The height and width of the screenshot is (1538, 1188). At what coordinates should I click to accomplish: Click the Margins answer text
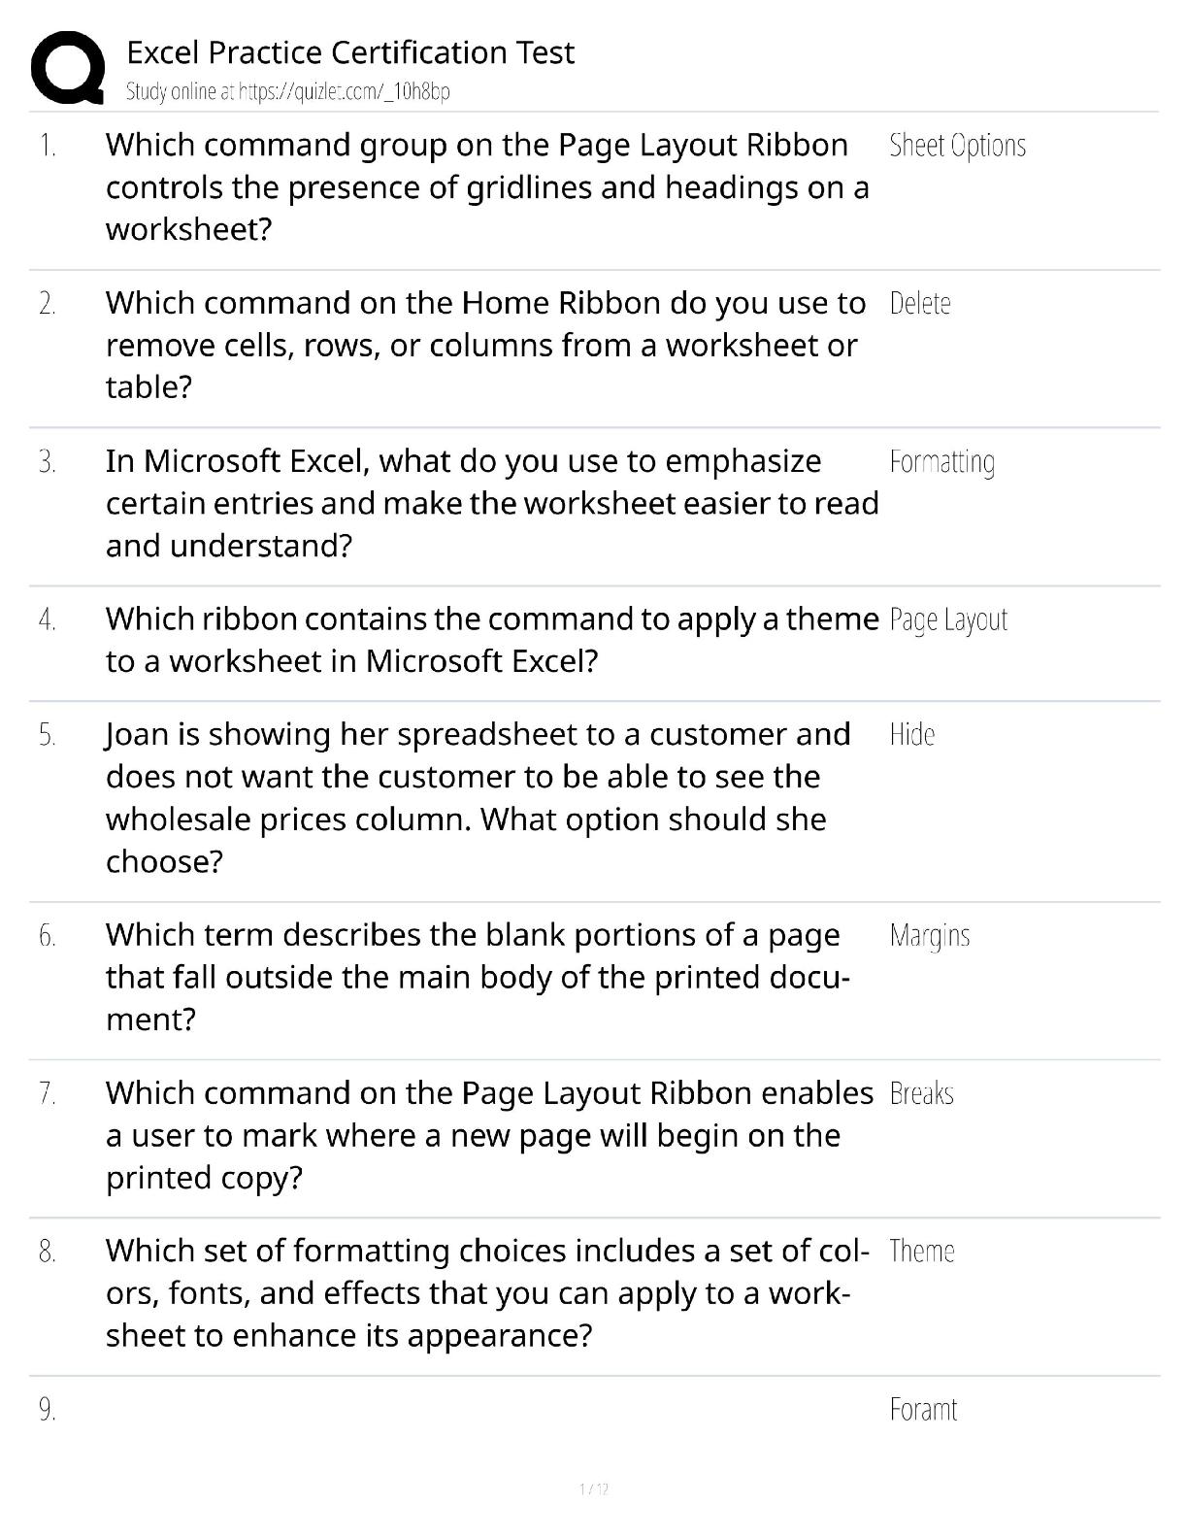929,936
